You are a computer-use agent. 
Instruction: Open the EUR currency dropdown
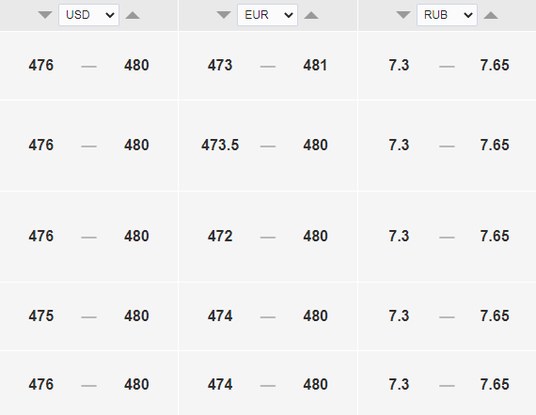pos(268,15)
